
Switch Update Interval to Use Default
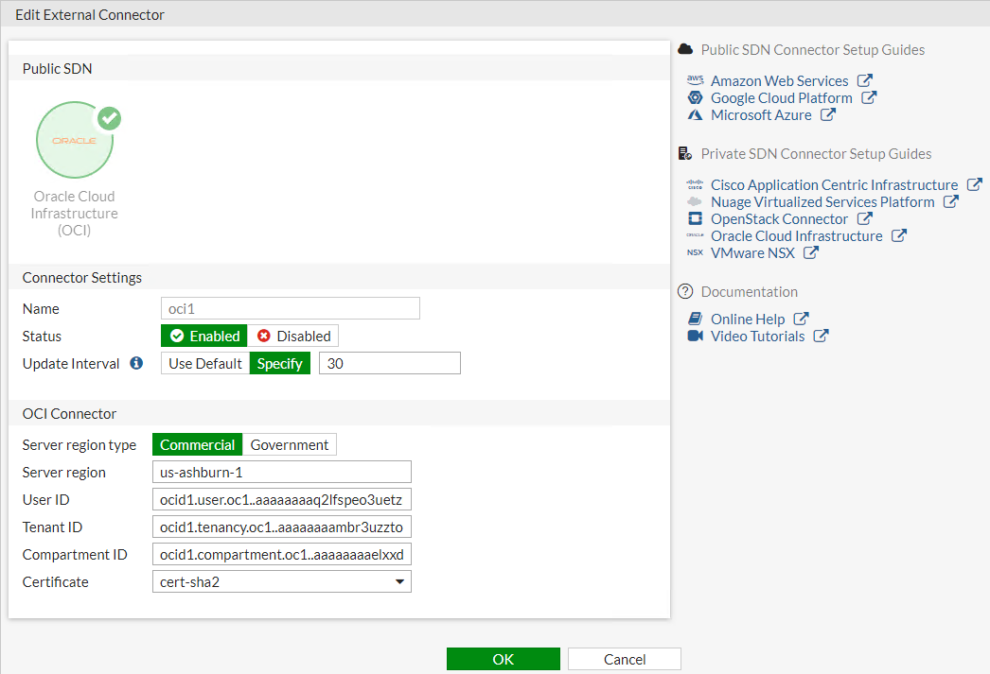(x=203, y=363)
